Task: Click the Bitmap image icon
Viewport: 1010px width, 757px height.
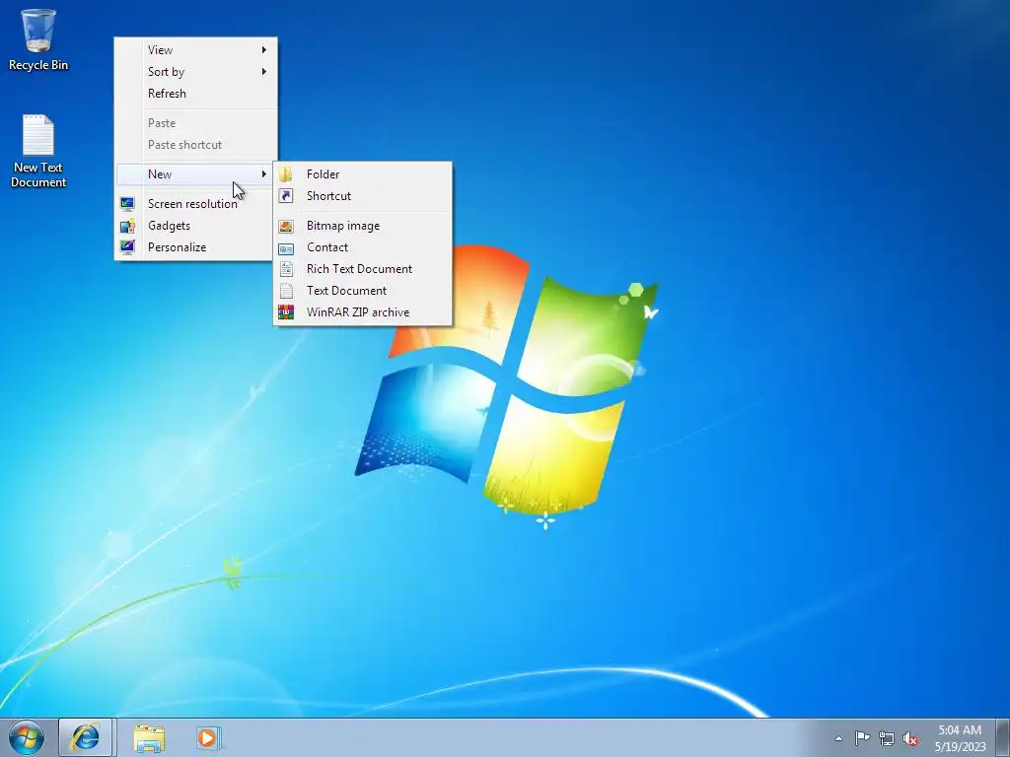Action: pyautogui.click(x=286, y=226)
